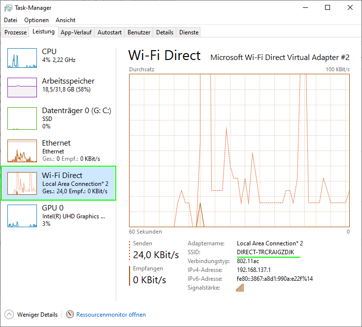Select the Arbeitsspeicher graph thumbnail
This screenshot has height=327, width=362.
22,88
